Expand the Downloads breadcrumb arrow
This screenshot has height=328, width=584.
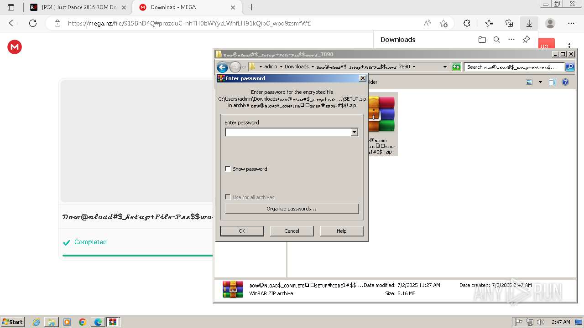(x=313, y=67)
